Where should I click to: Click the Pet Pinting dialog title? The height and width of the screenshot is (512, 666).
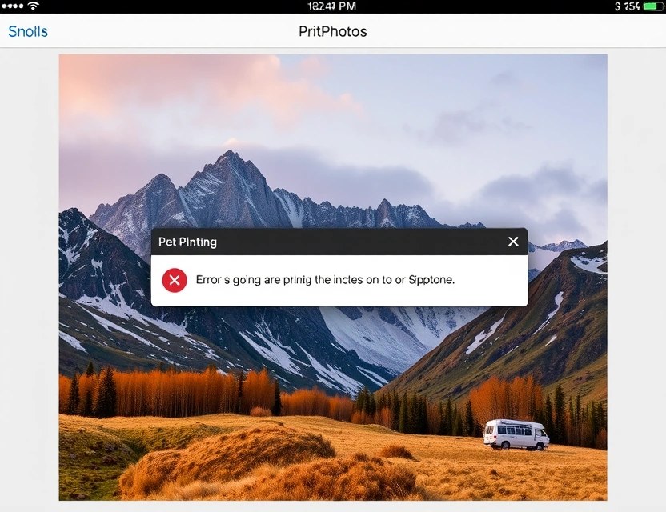pyautogui.click(x=187, y=242)
